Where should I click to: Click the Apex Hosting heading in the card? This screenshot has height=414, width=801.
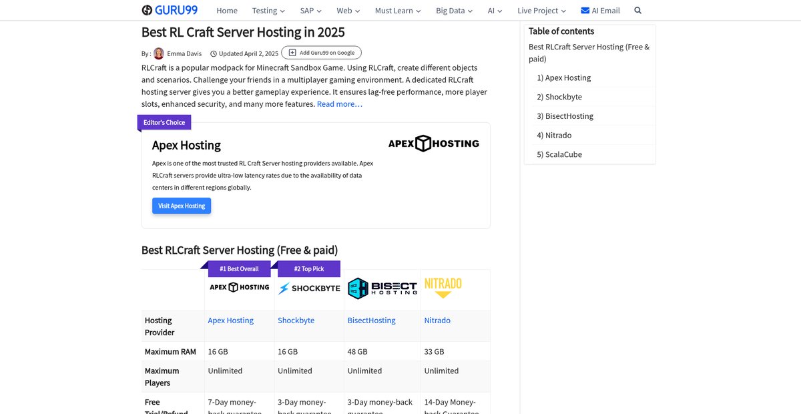(x=186, y=145)
